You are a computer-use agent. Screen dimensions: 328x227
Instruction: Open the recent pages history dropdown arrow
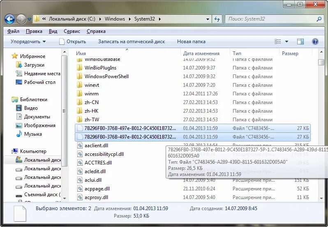point(29,19)
